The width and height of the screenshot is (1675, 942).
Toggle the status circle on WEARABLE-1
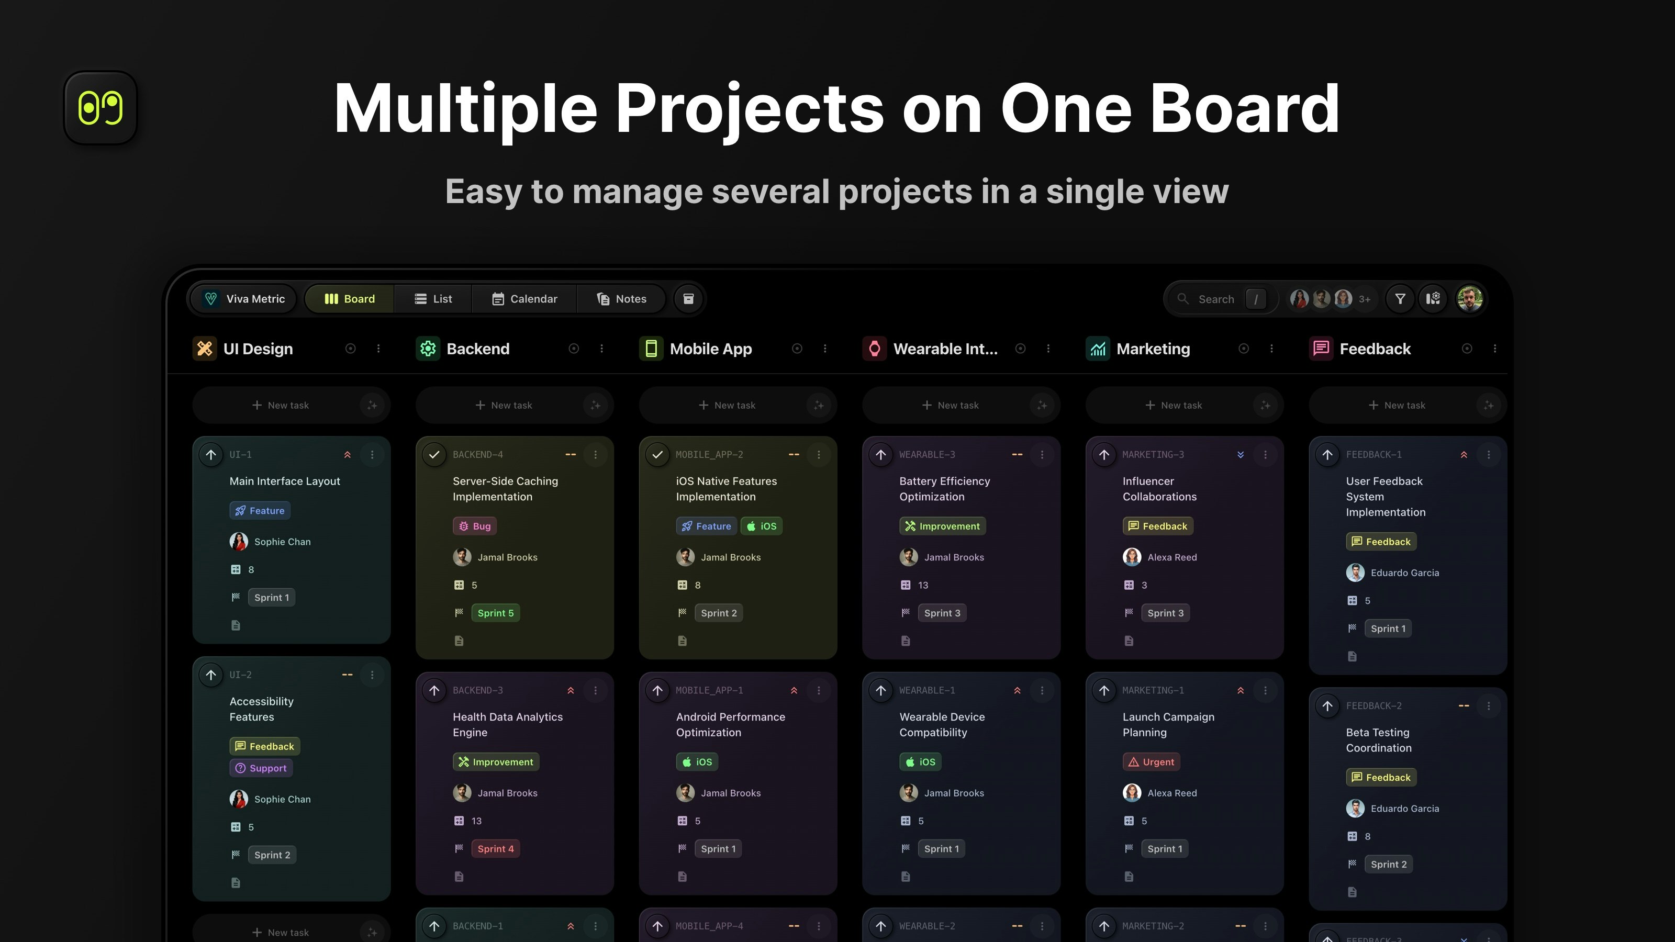[x=880, y=691]
